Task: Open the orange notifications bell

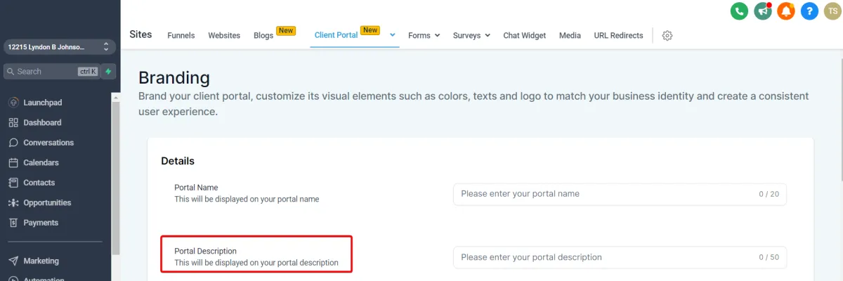Action: point(786,11)
